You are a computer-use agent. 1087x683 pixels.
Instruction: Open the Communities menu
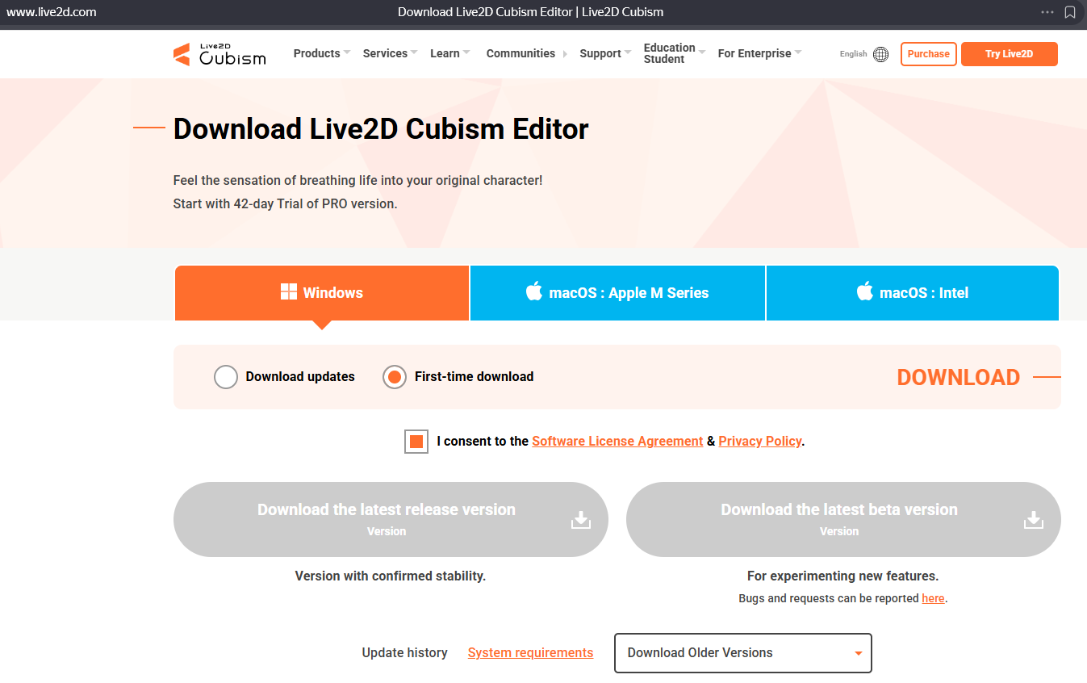527,53
